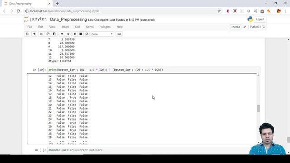Open the View menu
The image size is (290, 163).
(x=53, y=27)
